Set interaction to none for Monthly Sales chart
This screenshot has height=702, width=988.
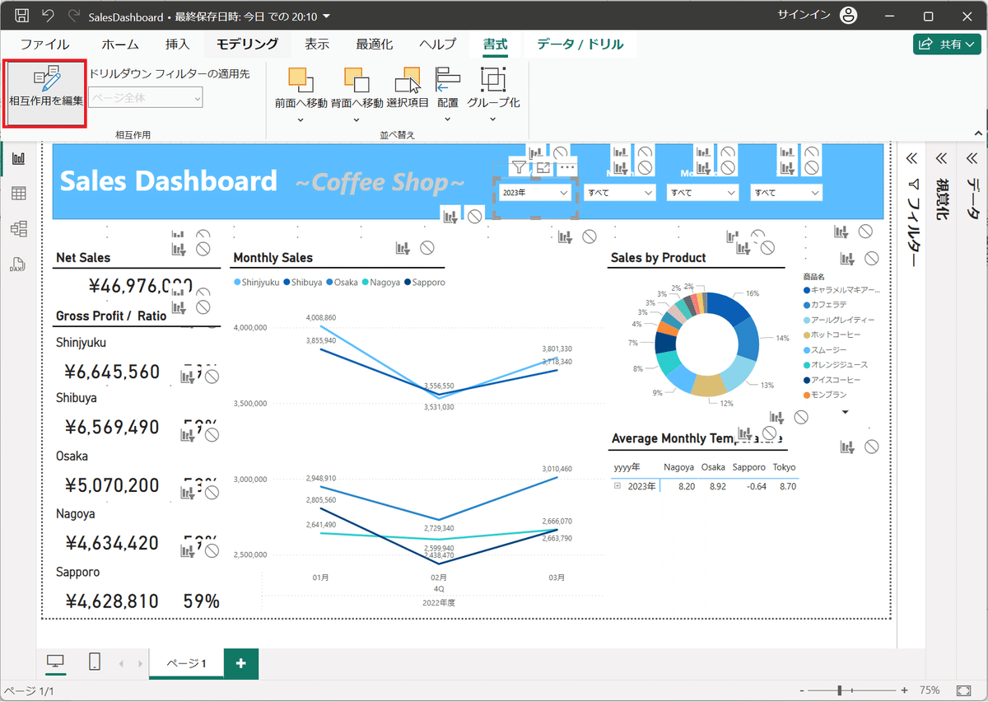[x=426, y=247]
